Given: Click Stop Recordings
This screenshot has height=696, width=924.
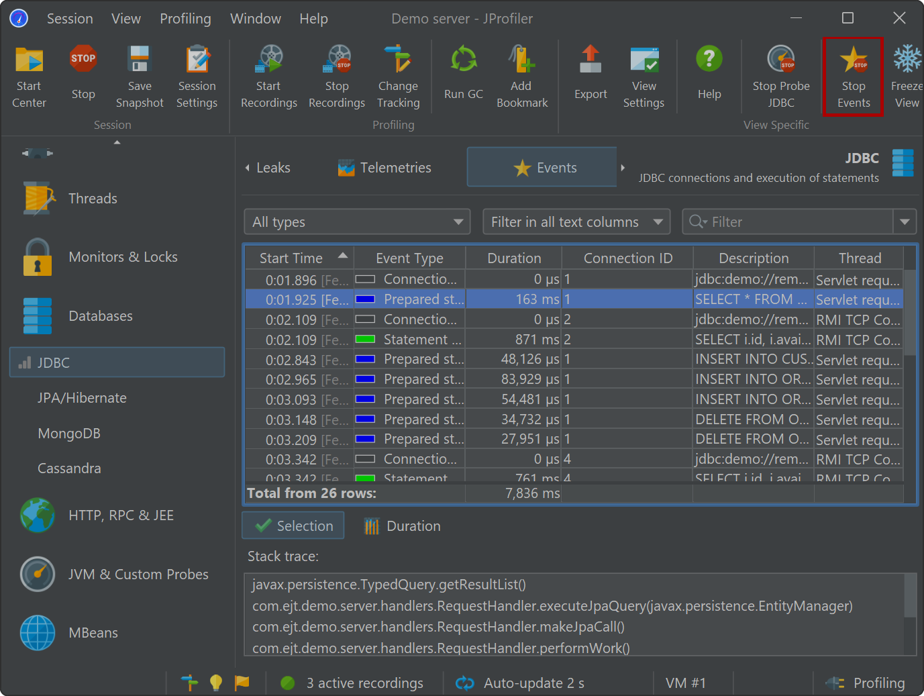Looking at the screenshot, I should [x=337, y=77].
